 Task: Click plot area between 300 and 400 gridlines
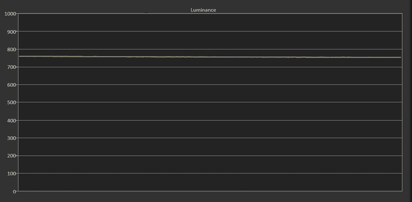pos(210,129)
